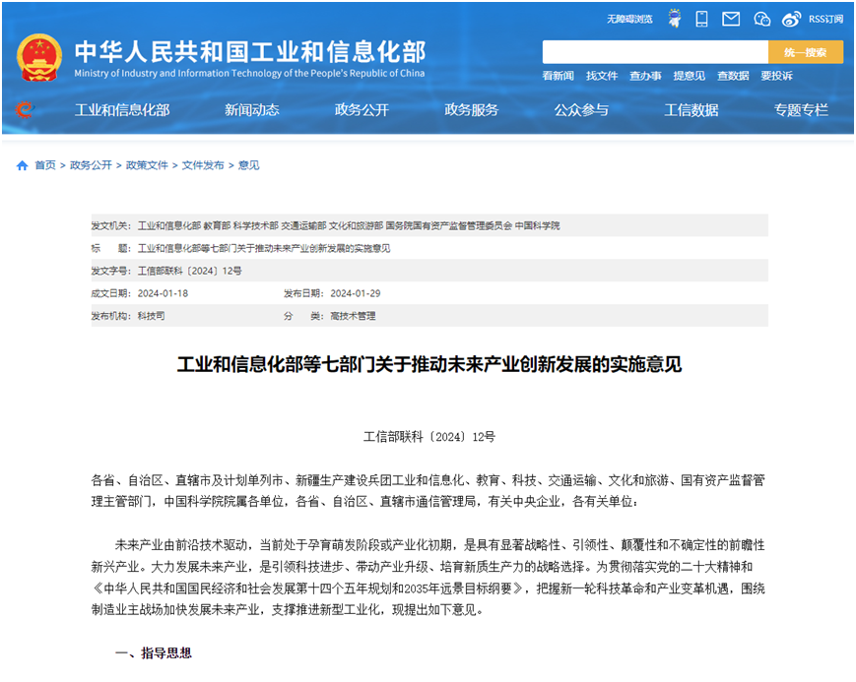
Task: Open RSS订阅 link
Action: click(825, 19)
